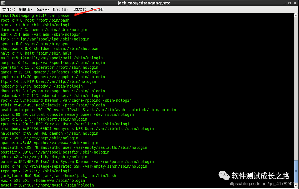The height and width of the screenshot is (189, 299).
Task: Click the window title jack_tao@cdtaogang:/etc
Action: pyautogui.click(x=144, y=3)
